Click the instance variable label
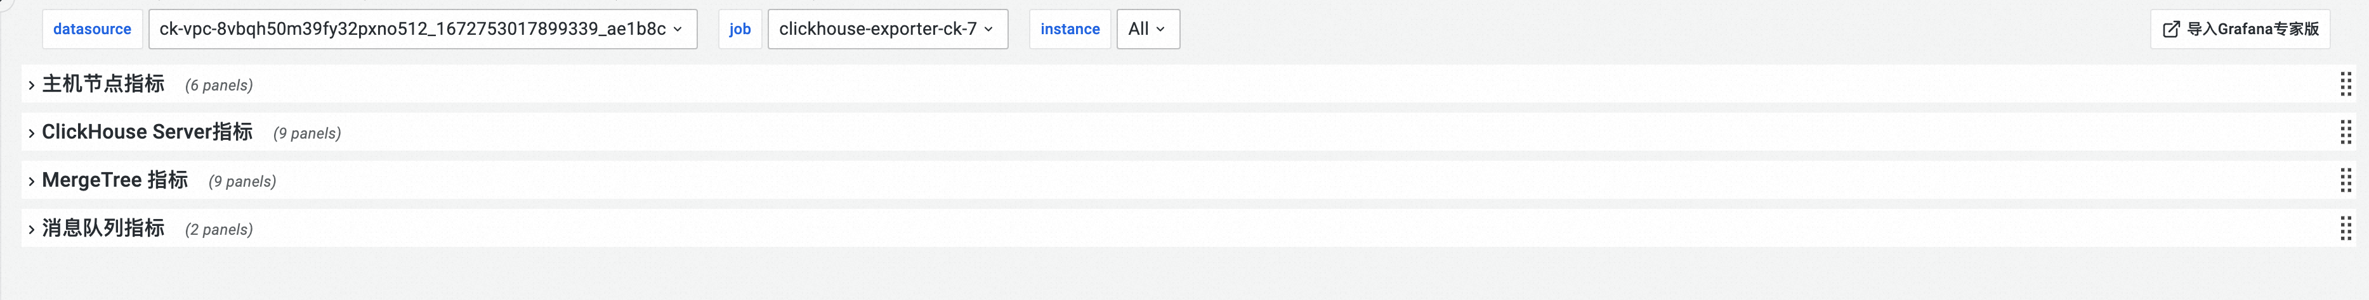The image size is (2369, 300). 1070,29
